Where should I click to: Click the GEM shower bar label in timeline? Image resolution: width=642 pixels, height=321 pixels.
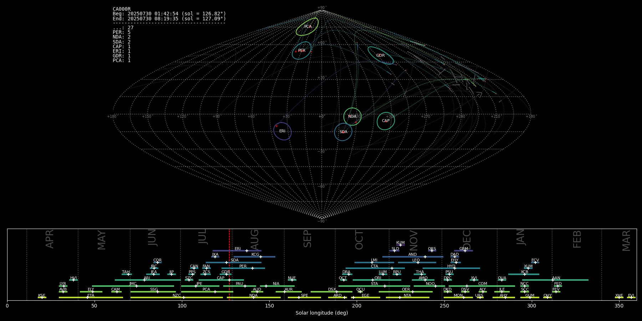[464, 249]
